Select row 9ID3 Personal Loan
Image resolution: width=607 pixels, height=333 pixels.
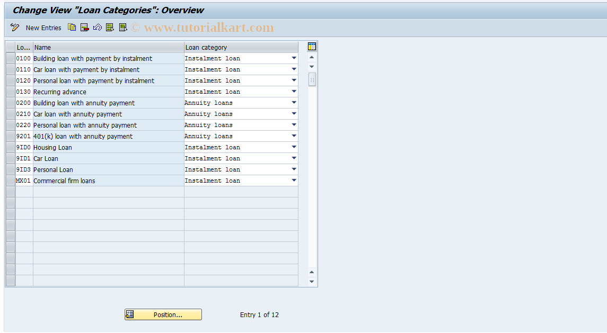pos(11,170)
